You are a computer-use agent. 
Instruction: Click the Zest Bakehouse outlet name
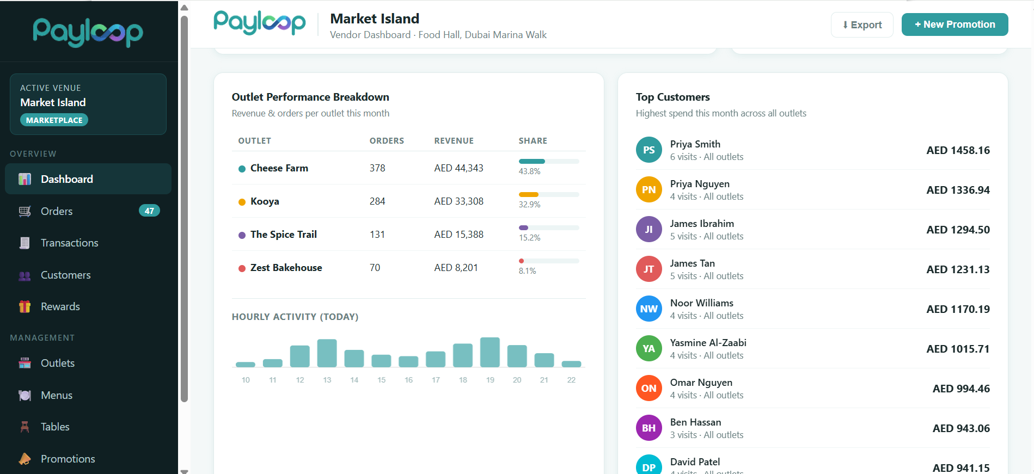coord(286,268)
